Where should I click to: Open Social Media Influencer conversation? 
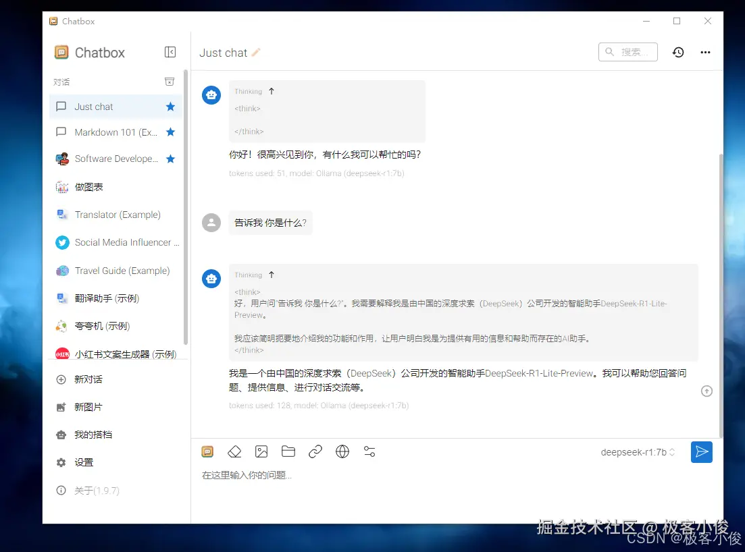click(x=115, y=242)
